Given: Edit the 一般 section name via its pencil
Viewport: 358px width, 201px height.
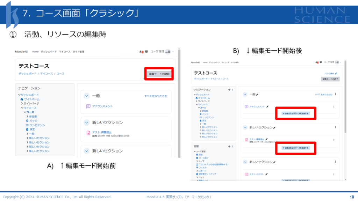Looking at the screenshot, I should [257, 95].
